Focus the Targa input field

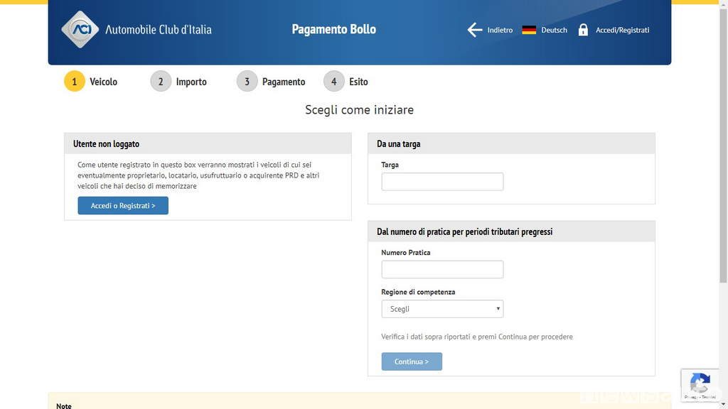point(442,181)
